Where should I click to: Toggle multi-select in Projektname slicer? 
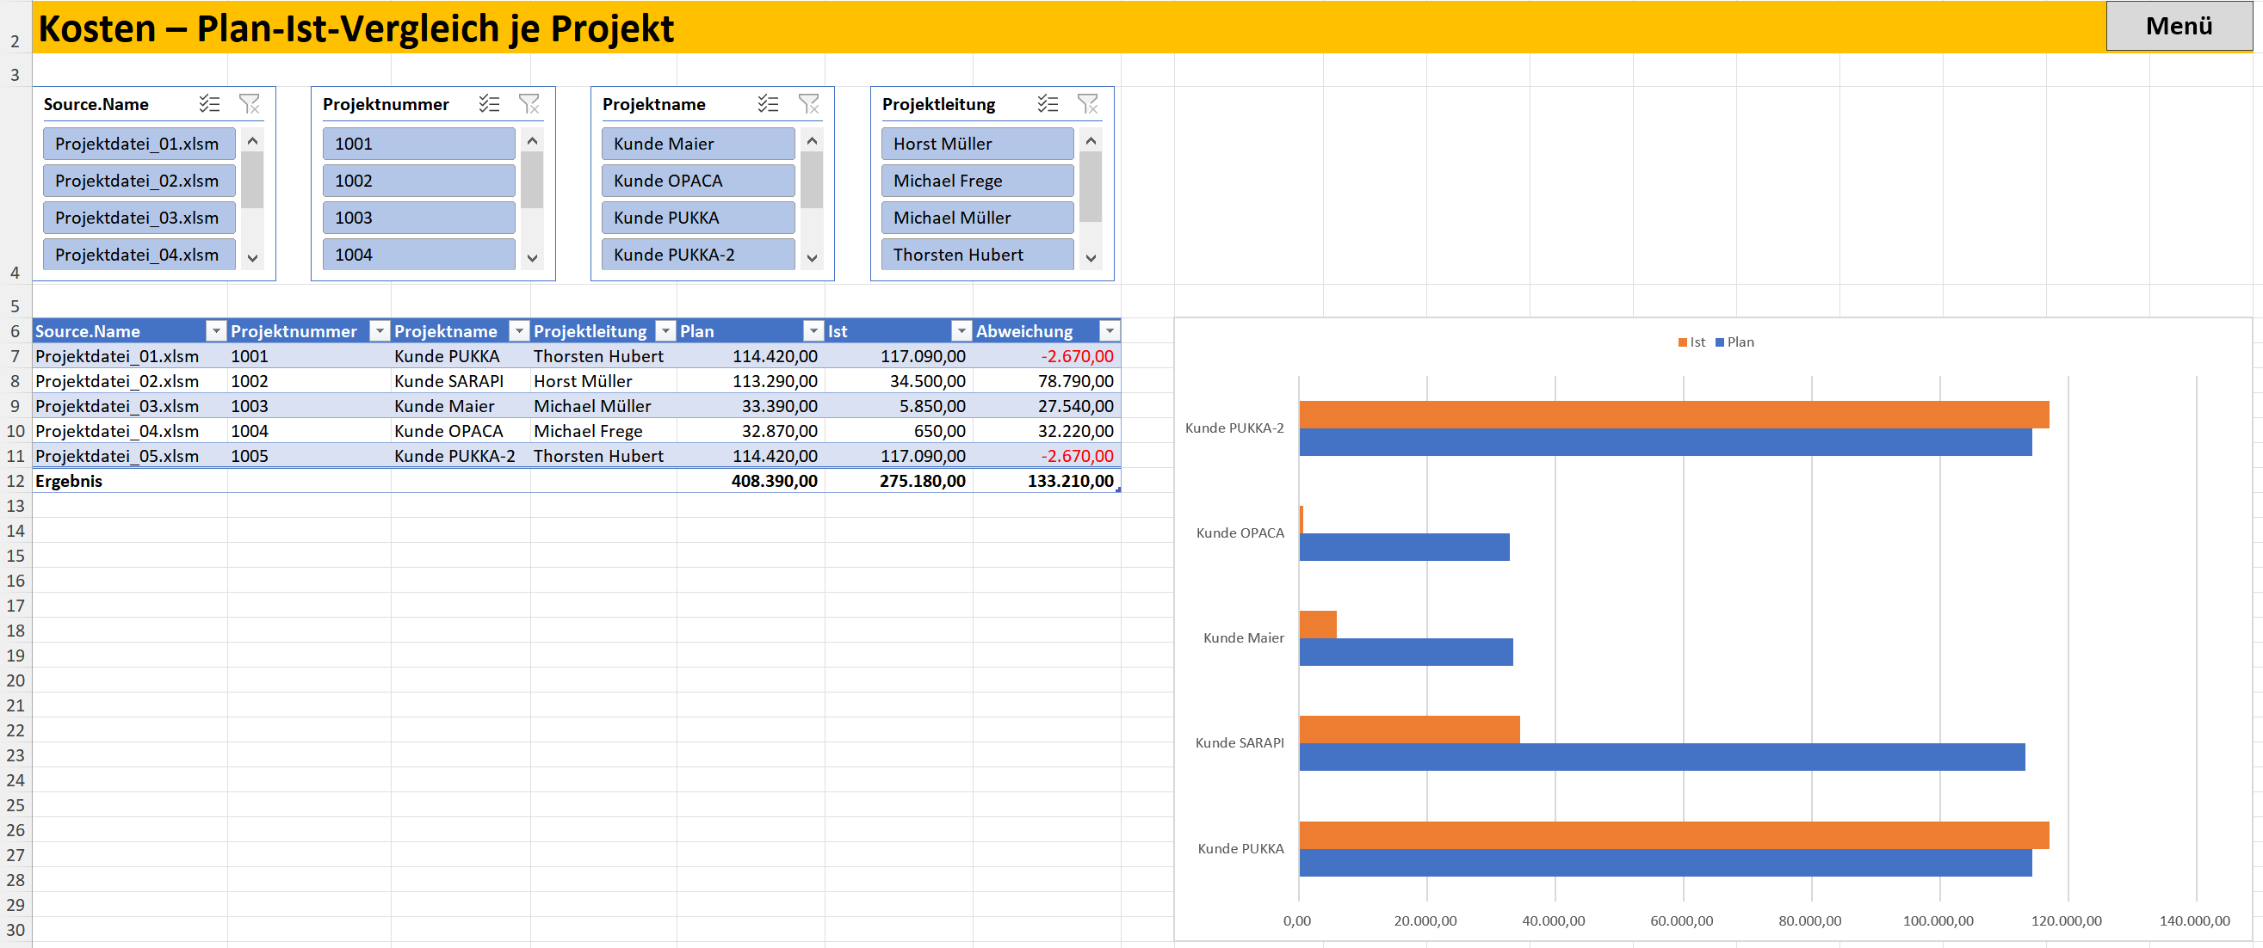point(769,103)
